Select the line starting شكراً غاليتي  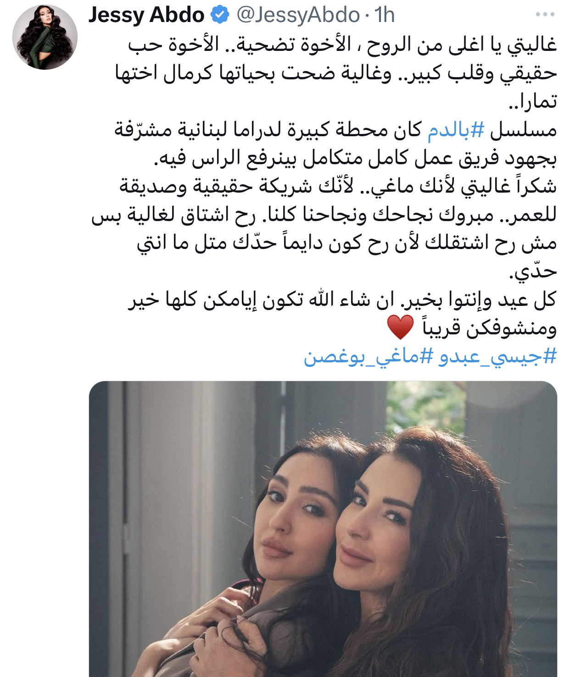coord(338,186)
